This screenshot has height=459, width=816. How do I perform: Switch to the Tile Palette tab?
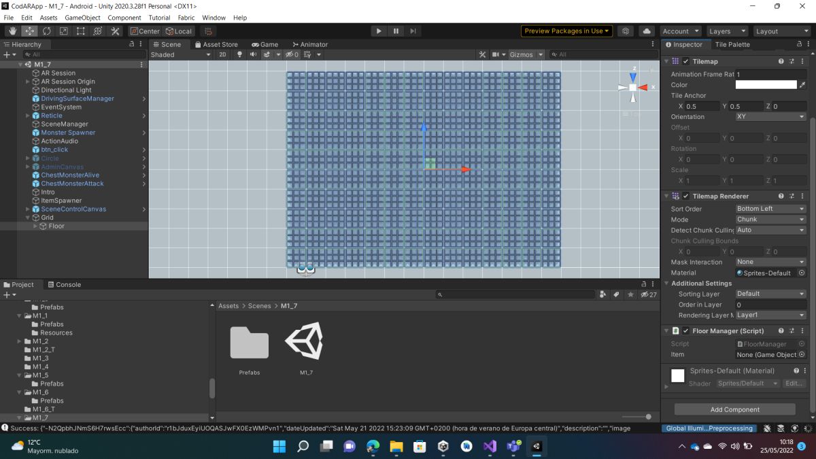(732, 44)
